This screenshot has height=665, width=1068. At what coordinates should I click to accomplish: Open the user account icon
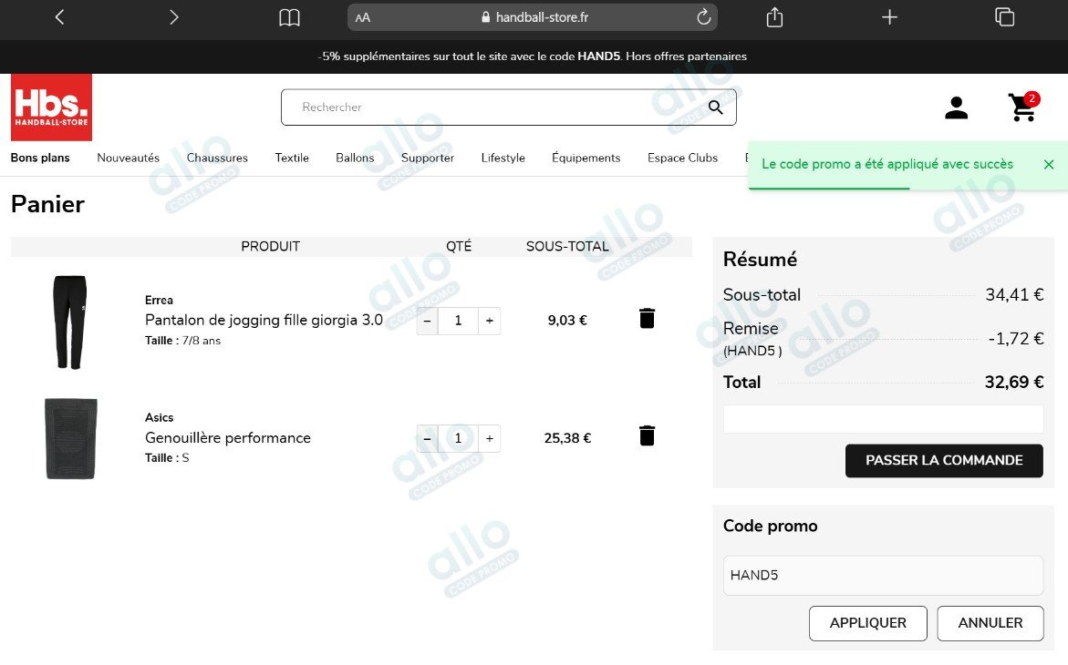pos(957,107)
